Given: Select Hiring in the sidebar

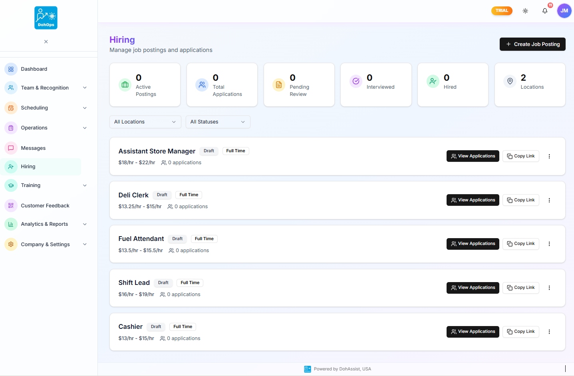Looking at the screenshot, I should 28,167.
